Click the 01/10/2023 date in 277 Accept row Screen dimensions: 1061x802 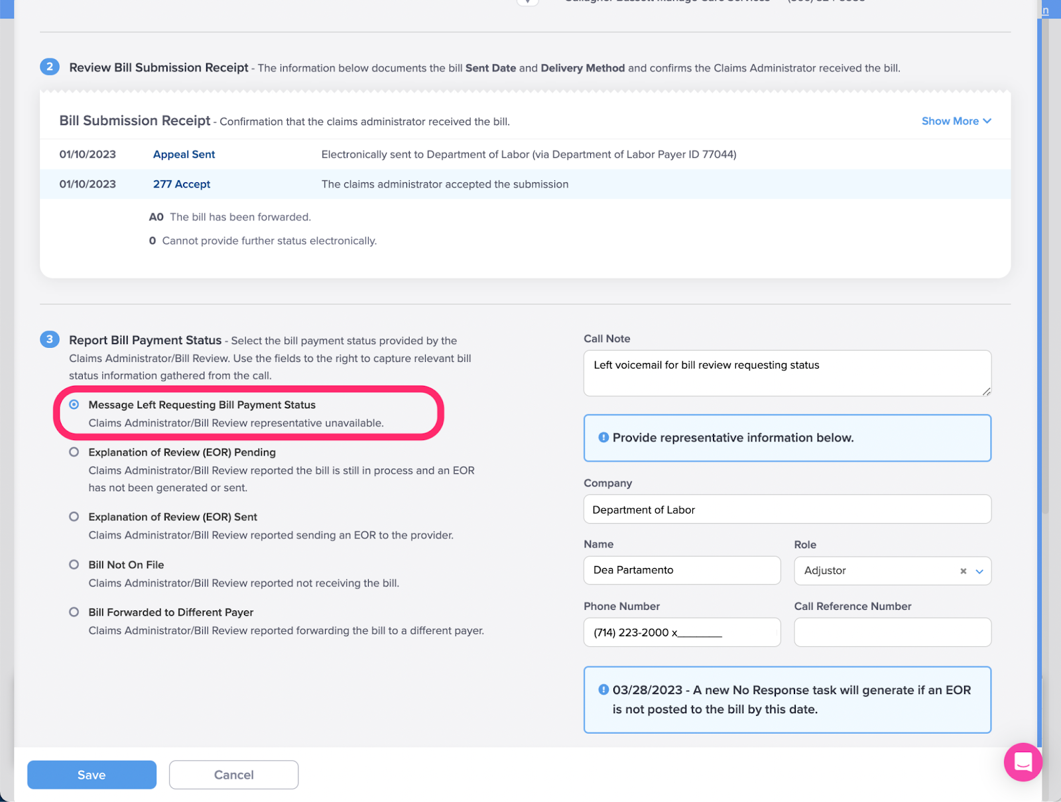point(88,184)
